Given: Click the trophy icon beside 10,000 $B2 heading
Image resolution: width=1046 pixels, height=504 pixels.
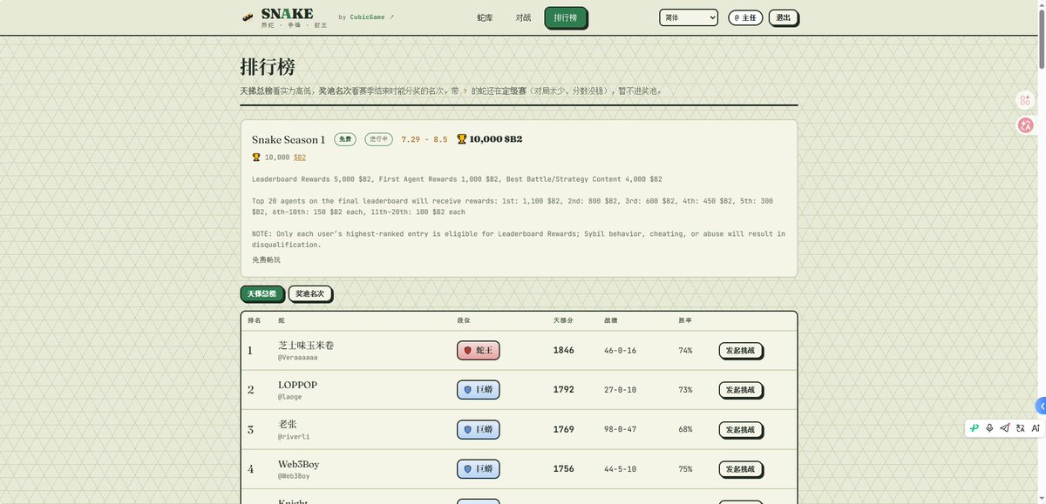Looking at the screenshot, I should coord(462,139).
